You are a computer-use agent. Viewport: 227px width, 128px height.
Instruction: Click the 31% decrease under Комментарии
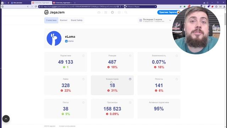tap(112, 91)
